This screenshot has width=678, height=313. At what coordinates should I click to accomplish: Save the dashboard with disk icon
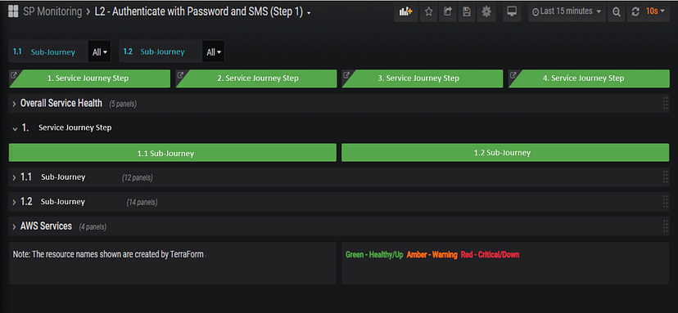467,12
